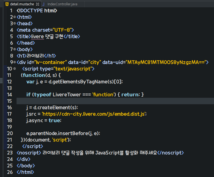The height and width of the screenshot is (177, 214).
Task: Click the data-uid value MTAyMC81MTM0OS8yNzgzMA==
Action: pos(166,62)
